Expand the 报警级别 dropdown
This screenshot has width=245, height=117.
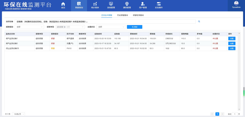(29, 27)
